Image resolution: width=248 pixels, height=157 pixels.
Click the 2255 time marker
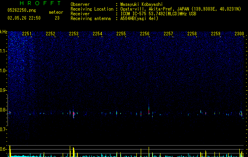121,33
